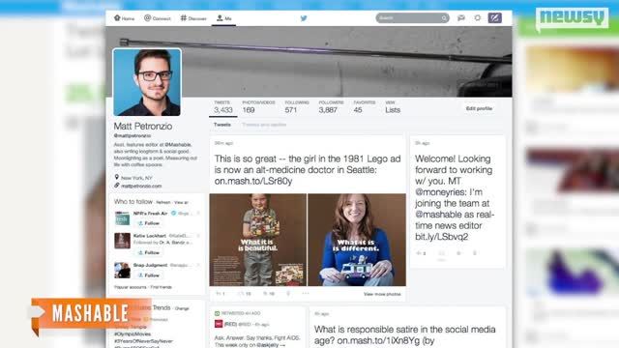The width and height of the screenshot is (619, 348).
Task: Click the New York, NY location
Action: [136, 178]
